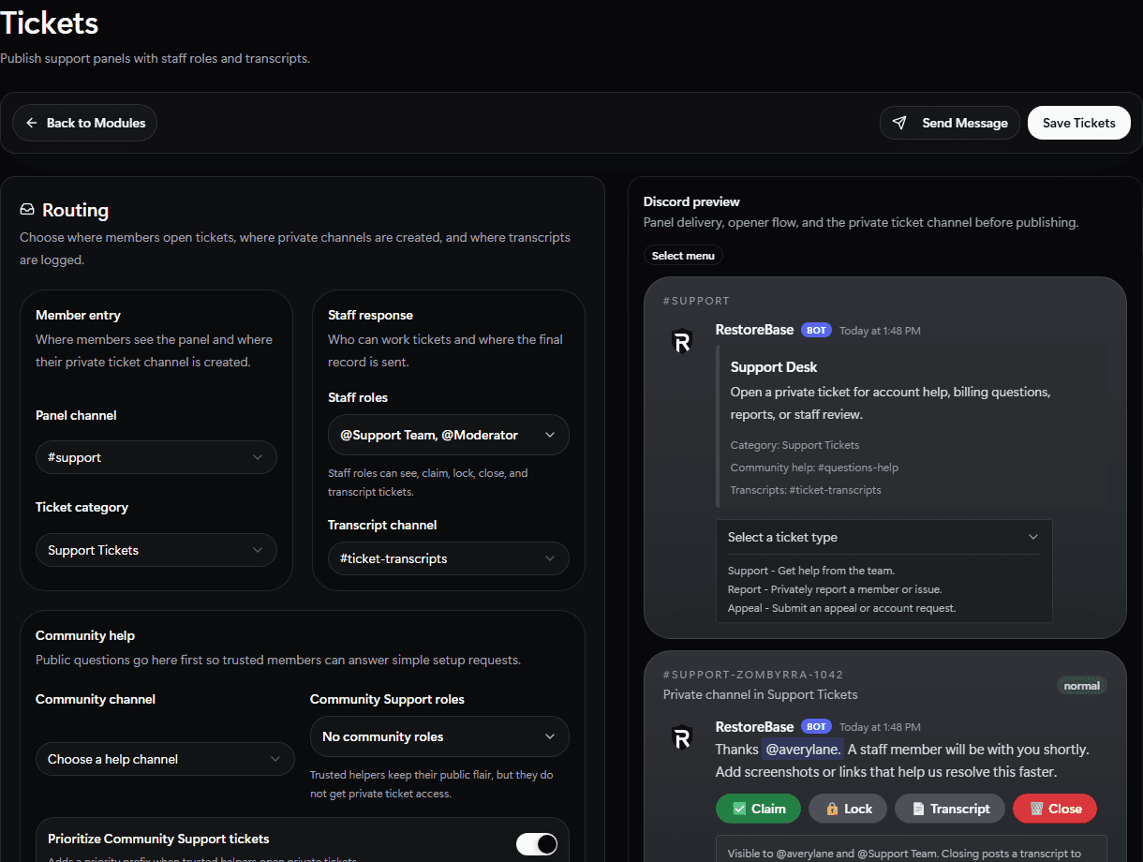The image size is (1143, 862).
Task: Click the RestoreBase avatar in the #SUPPORT preview
Action: coord(682,342)
